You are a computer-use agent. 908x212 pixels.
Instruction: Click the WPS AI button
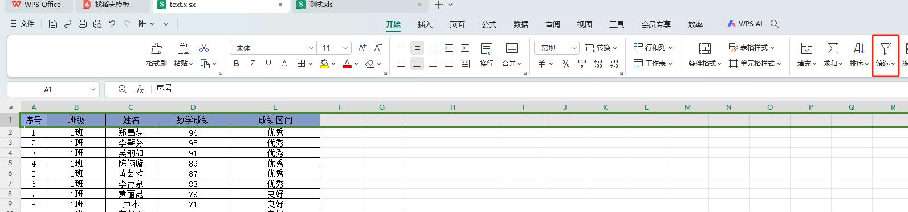pos(745,24)
